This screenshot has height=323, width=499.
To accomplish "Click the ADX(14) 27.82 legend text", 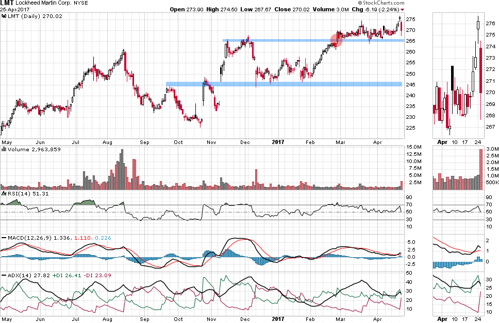I will (29, 275).
